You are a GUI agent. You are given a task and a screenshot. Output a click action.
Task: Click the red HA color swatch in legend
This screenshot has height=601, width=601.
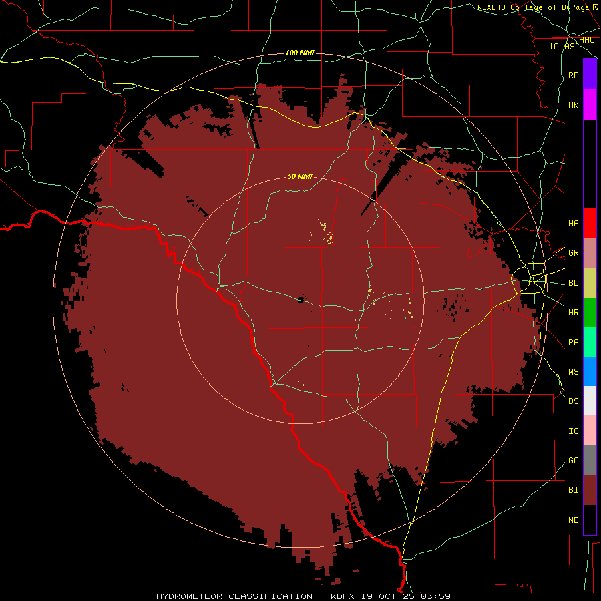(x=590, y=223)
